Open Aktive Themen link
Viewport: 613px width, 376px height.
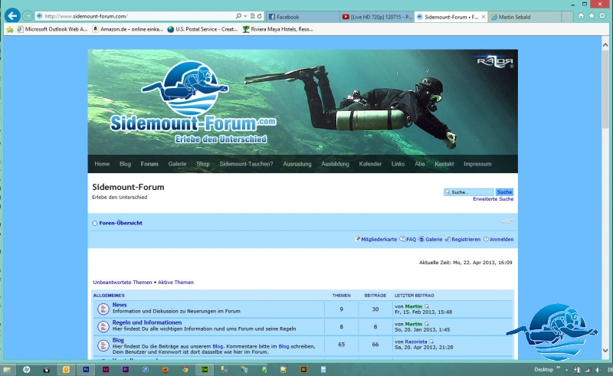175,283
